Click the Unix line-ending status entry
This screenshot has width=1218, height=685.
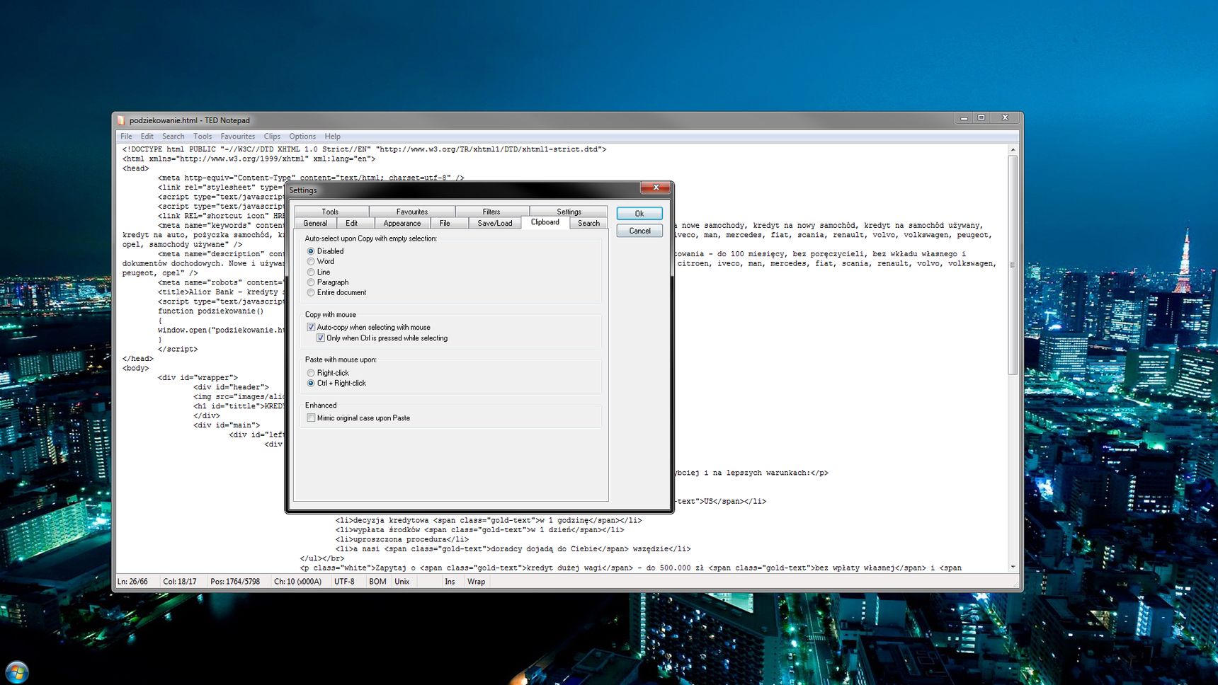point(402,582)
